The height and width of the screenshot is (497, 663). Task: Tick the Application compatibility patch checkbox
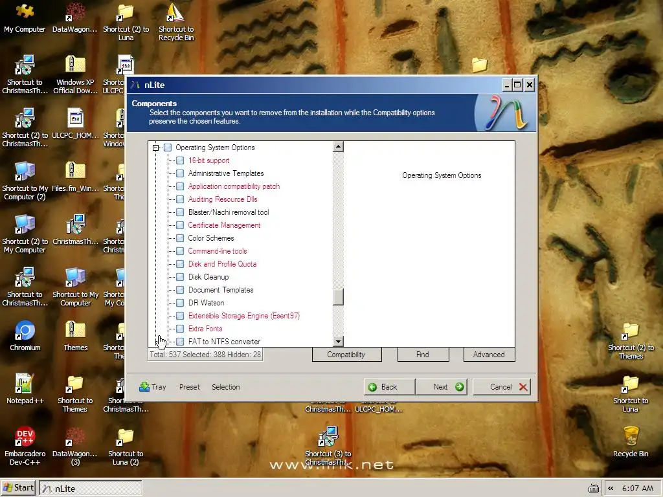pyautogui.click(x=180, y=186)
